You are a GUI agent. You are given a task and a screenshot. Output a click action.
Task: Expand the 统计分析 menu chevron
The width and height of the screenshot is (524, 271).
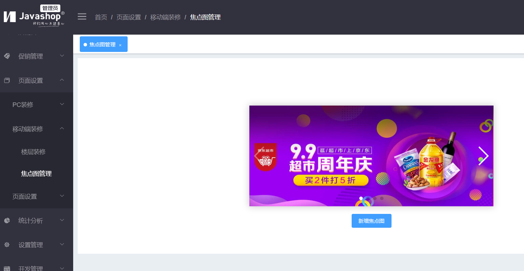[62, 220]
